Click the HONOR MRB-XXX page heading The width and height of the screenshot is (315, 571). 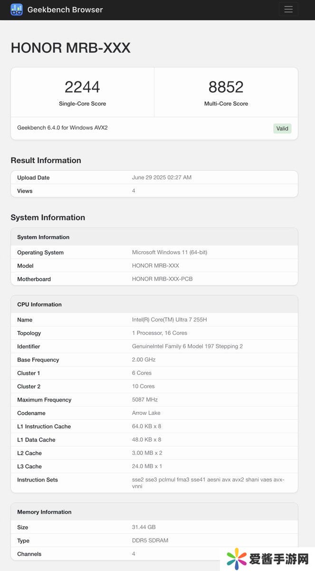point(70,48)
